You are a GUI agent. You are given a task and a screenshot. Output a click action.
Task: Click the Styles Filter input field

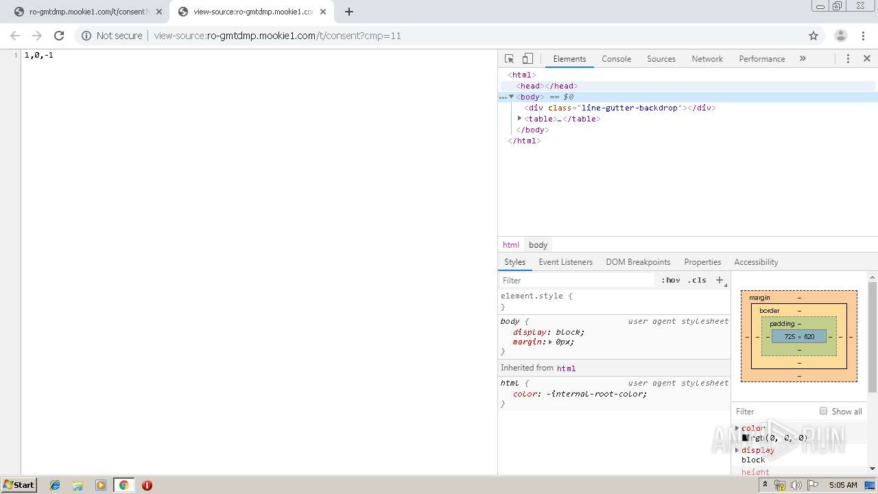578,280
